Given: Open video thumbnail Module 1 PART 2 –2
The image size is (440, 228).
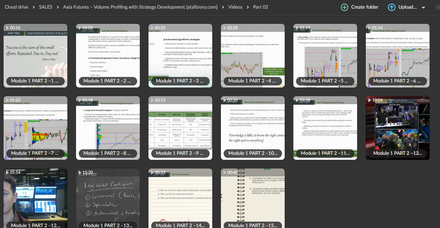Looking at the screenshot, I should (108, 56).
